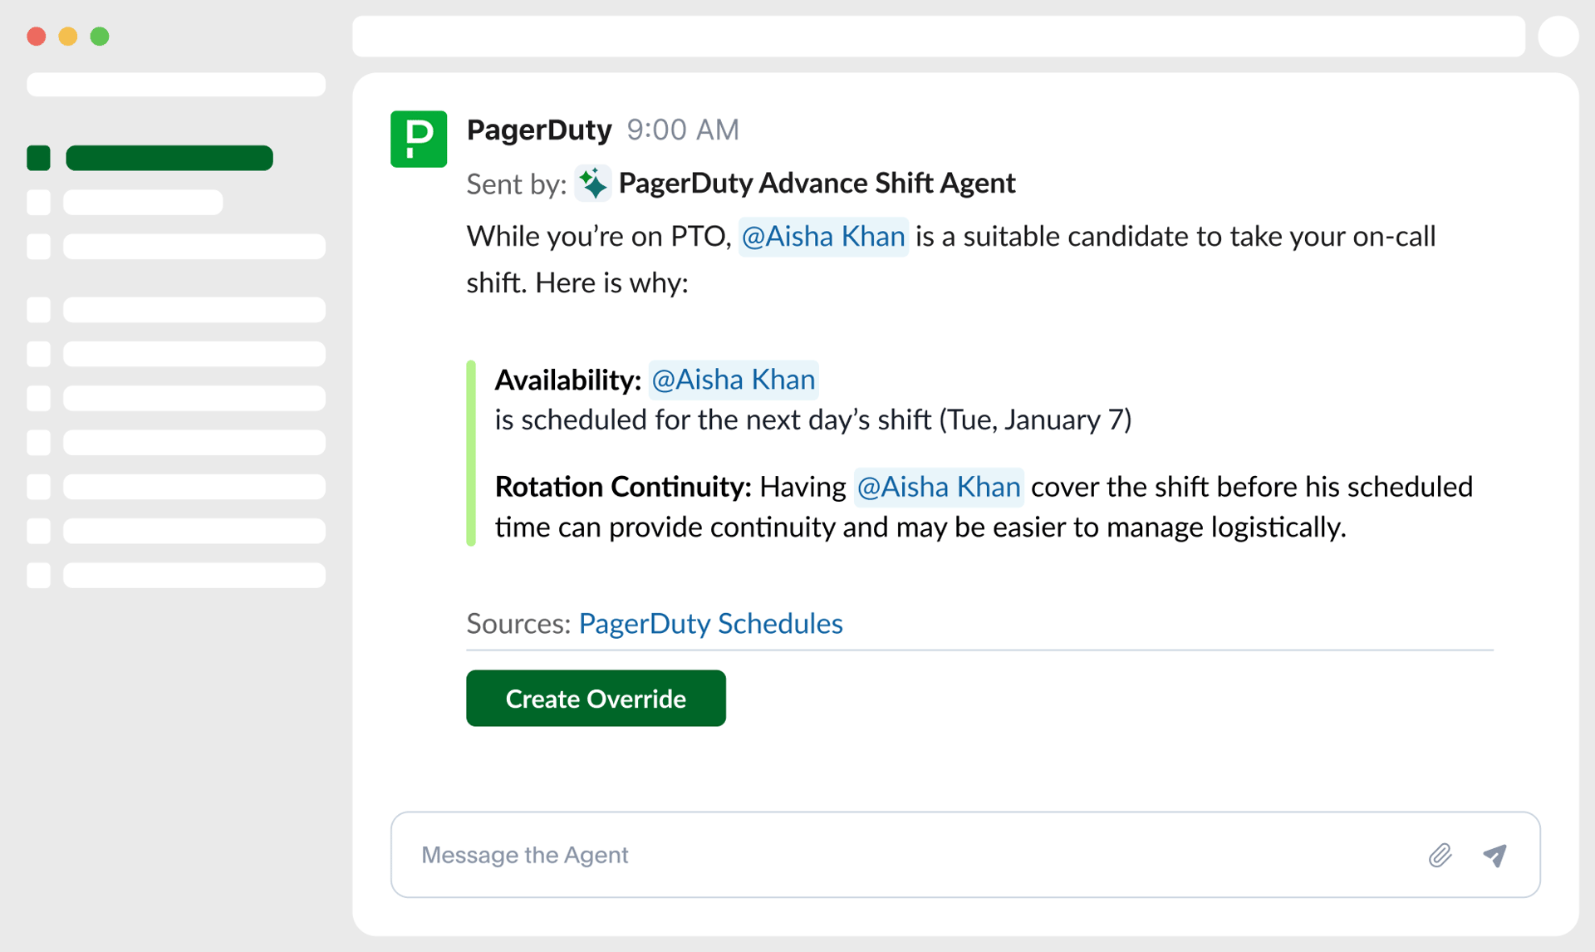
Task: Click the 9:00 AM message timestamp
Action: [682, 130]
